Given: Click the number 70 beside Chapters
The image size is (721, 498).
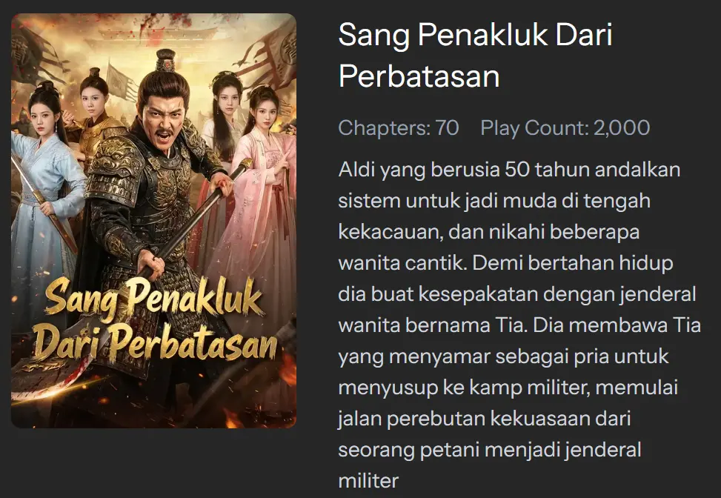Looking at the screenshot, I should pyautogui.click(x=447, y=127).
